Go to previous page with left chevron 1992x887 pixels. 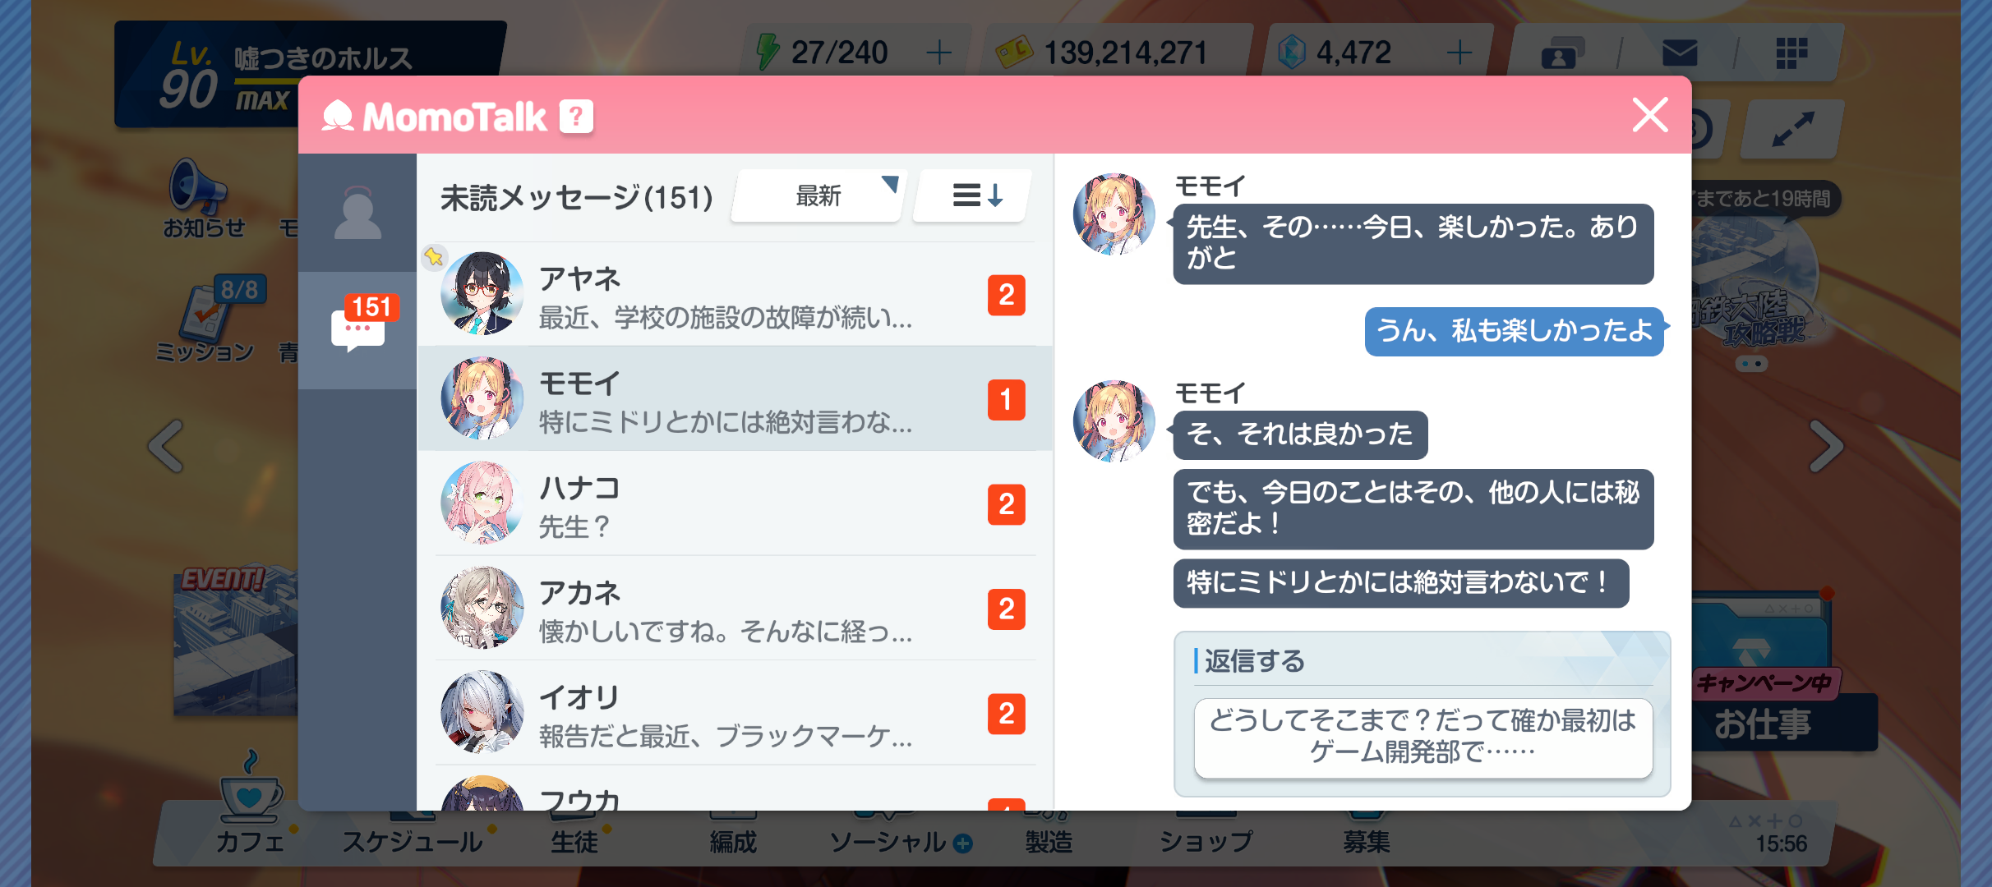[x=166, y=446]
